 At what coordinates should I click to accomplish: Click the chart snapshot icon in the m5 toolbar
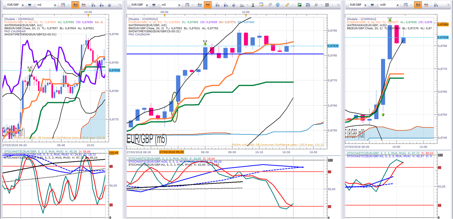tap(308, 5)
